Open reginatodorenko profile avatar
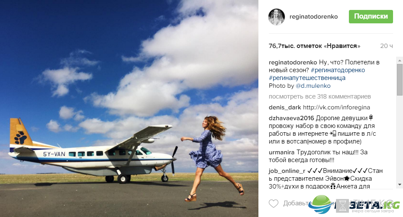Image resolution: width=403 pixels, height=217 pixels. click(277, 17)
